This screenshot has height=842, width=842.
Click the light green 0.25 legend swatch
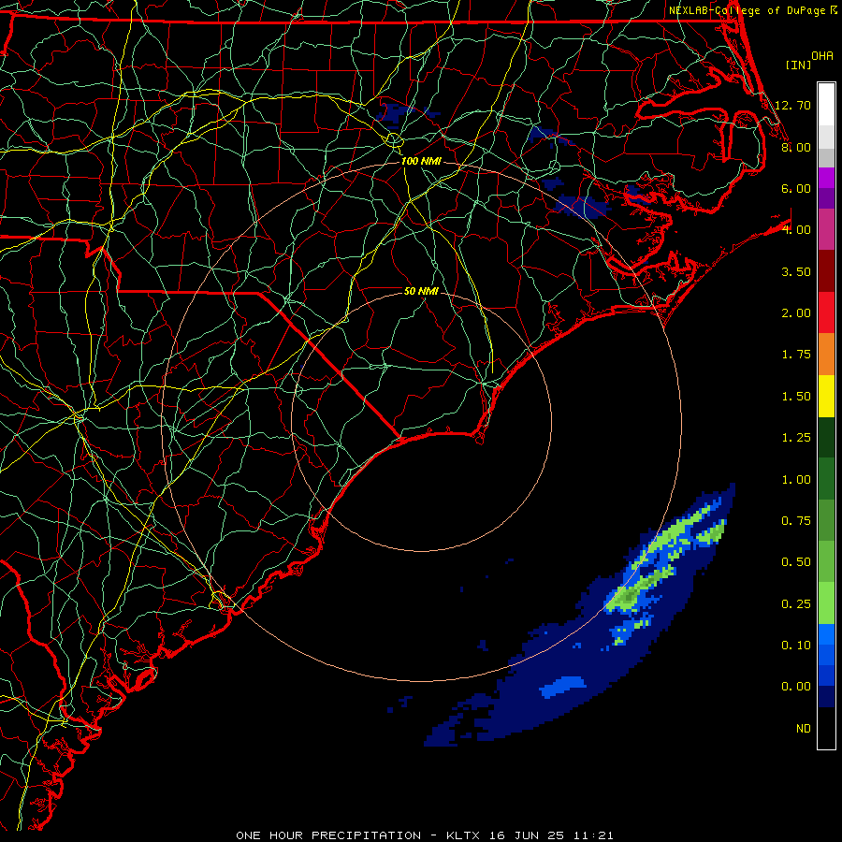(826, 603)
